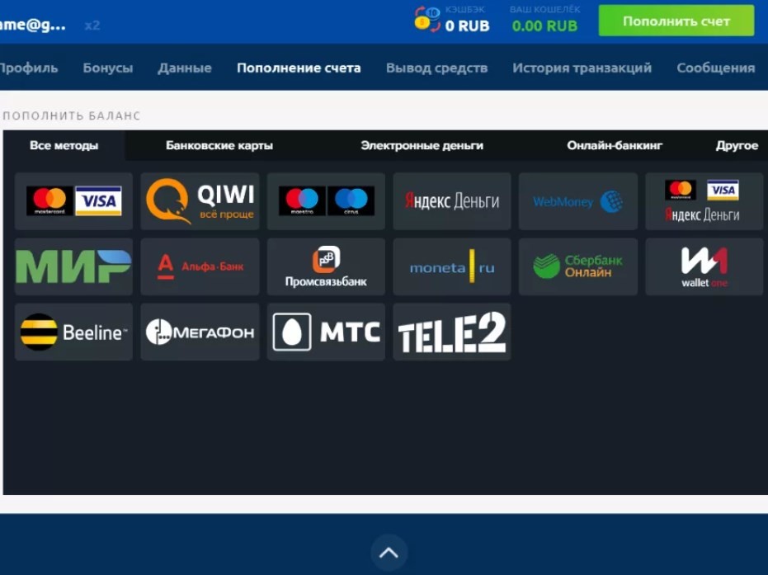Select moneta.ru payment tile
768x575 pixels.
452,266
